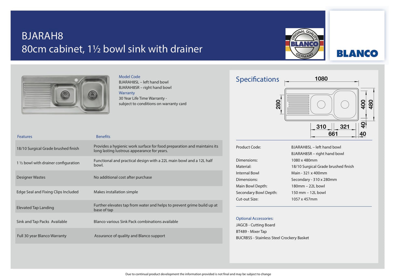
Task: Select the BT489 - Mixer Tap accessory
Action: tap(251, 232)
